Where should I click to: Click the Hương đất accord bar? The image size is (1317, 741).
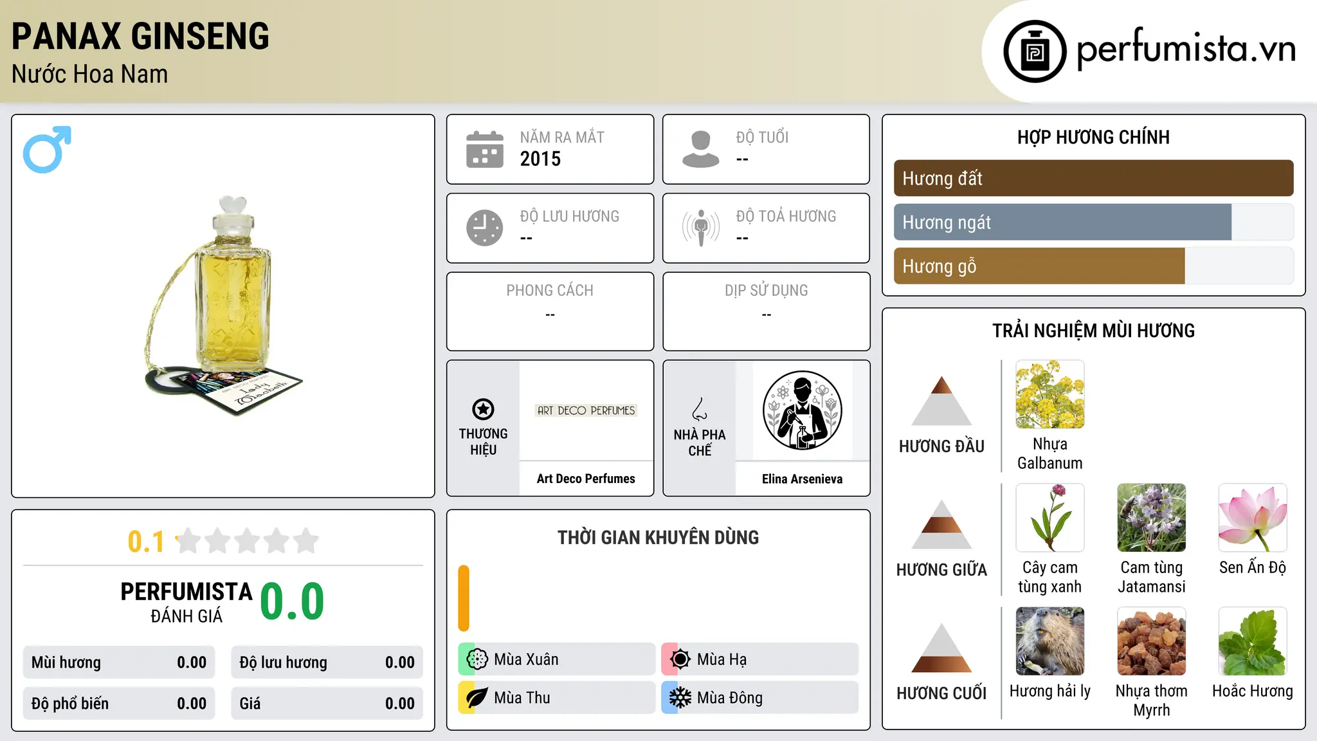click(1093, 178)
